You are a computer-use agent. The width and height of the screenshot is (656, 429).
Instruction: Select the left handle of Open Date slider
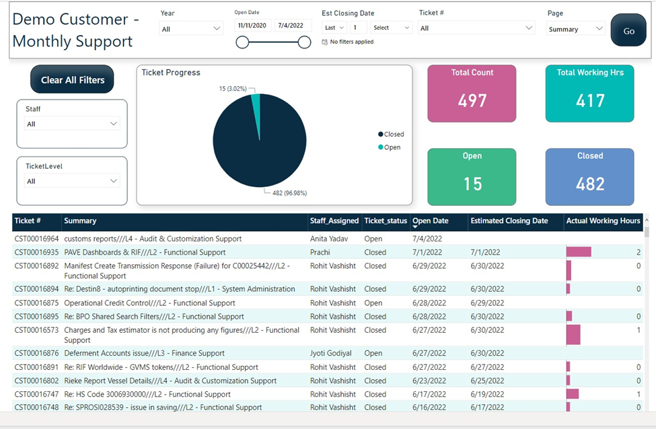[242, 42]
